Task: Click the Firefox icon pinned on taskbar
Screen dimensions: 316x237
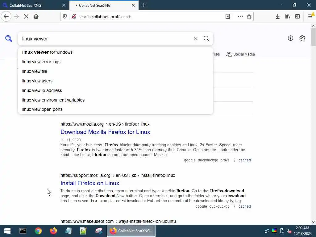Action: [53, 231]
